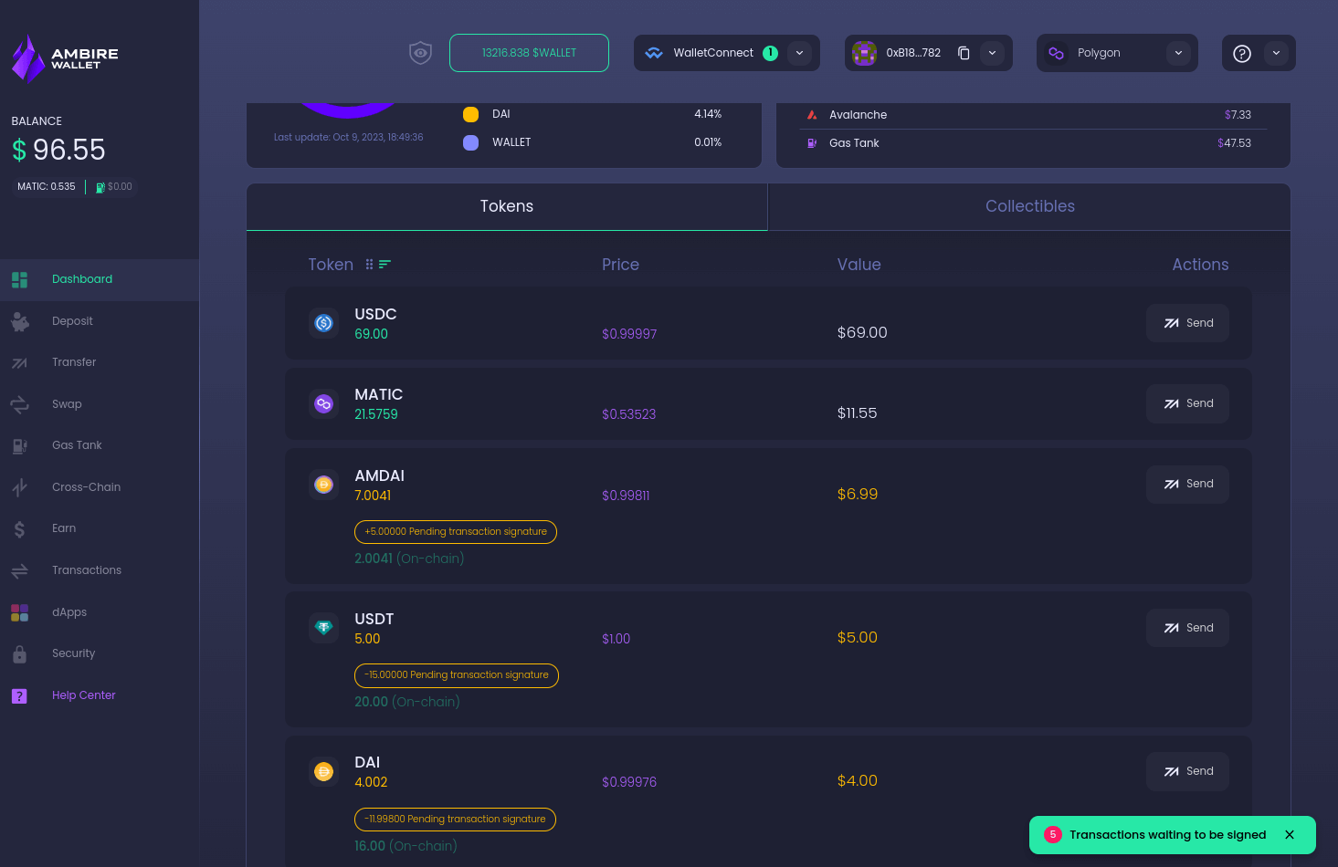Open the Transactions page link
The height and width of the screenshot is (867, 1338).
click(x=100, y=570)
